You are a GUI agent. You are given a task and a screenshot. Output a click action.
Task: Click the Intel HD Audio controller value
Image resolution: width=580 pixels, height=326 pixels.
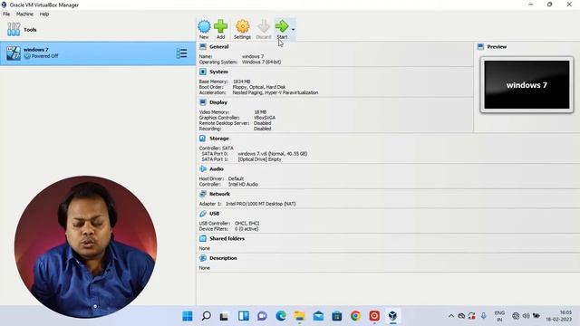point(243,184)
